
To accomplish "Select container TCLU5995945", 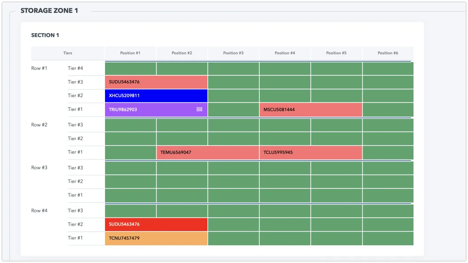I will [x=311, y=152].
